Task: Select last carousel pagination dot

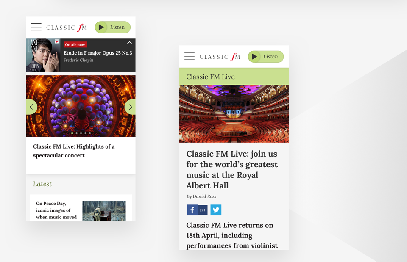Action: point(90,133)
